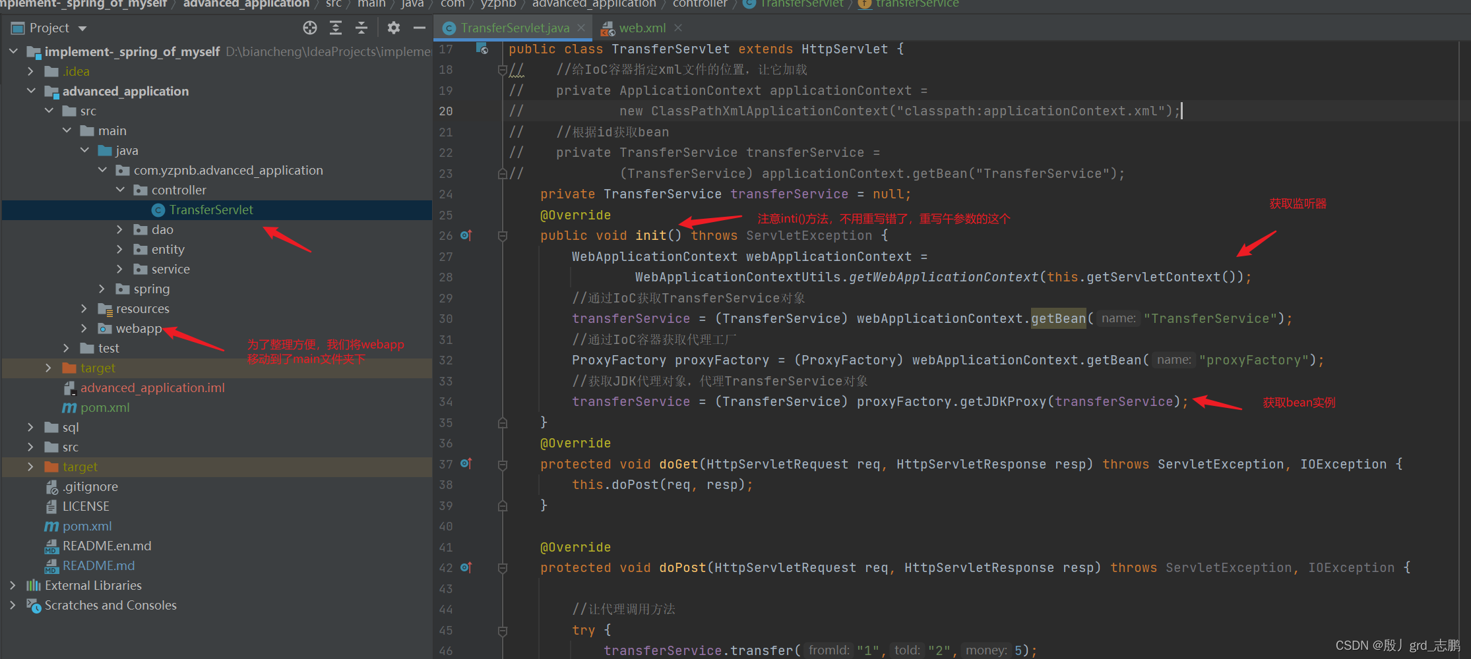Image resolution: width=1471 pixels, height=659 pixels.
Task: Click the locate/select opened file target icon
Action: pyautogui.click(x=310, y=28)
